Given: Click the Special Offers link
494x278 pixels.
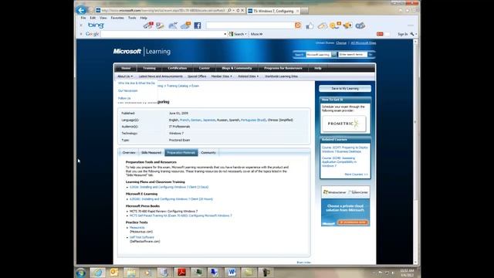Looking at the screenshot, I should click(197, 76).
